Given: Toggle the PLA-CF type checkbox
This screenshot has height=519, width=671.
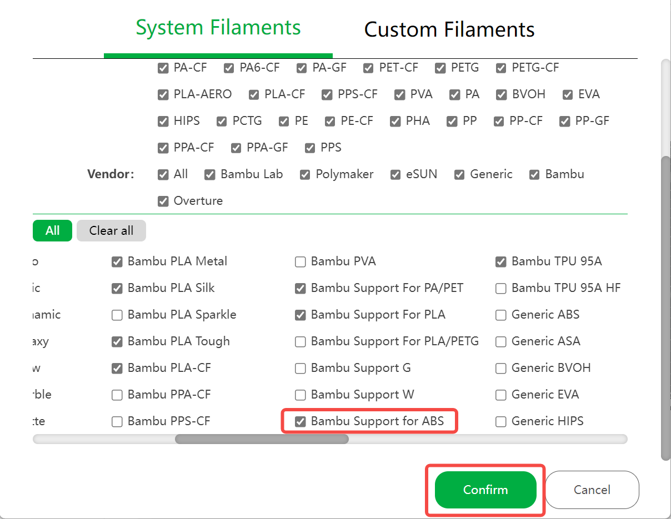Looking at the screenshot, I should tap(254, 94).
